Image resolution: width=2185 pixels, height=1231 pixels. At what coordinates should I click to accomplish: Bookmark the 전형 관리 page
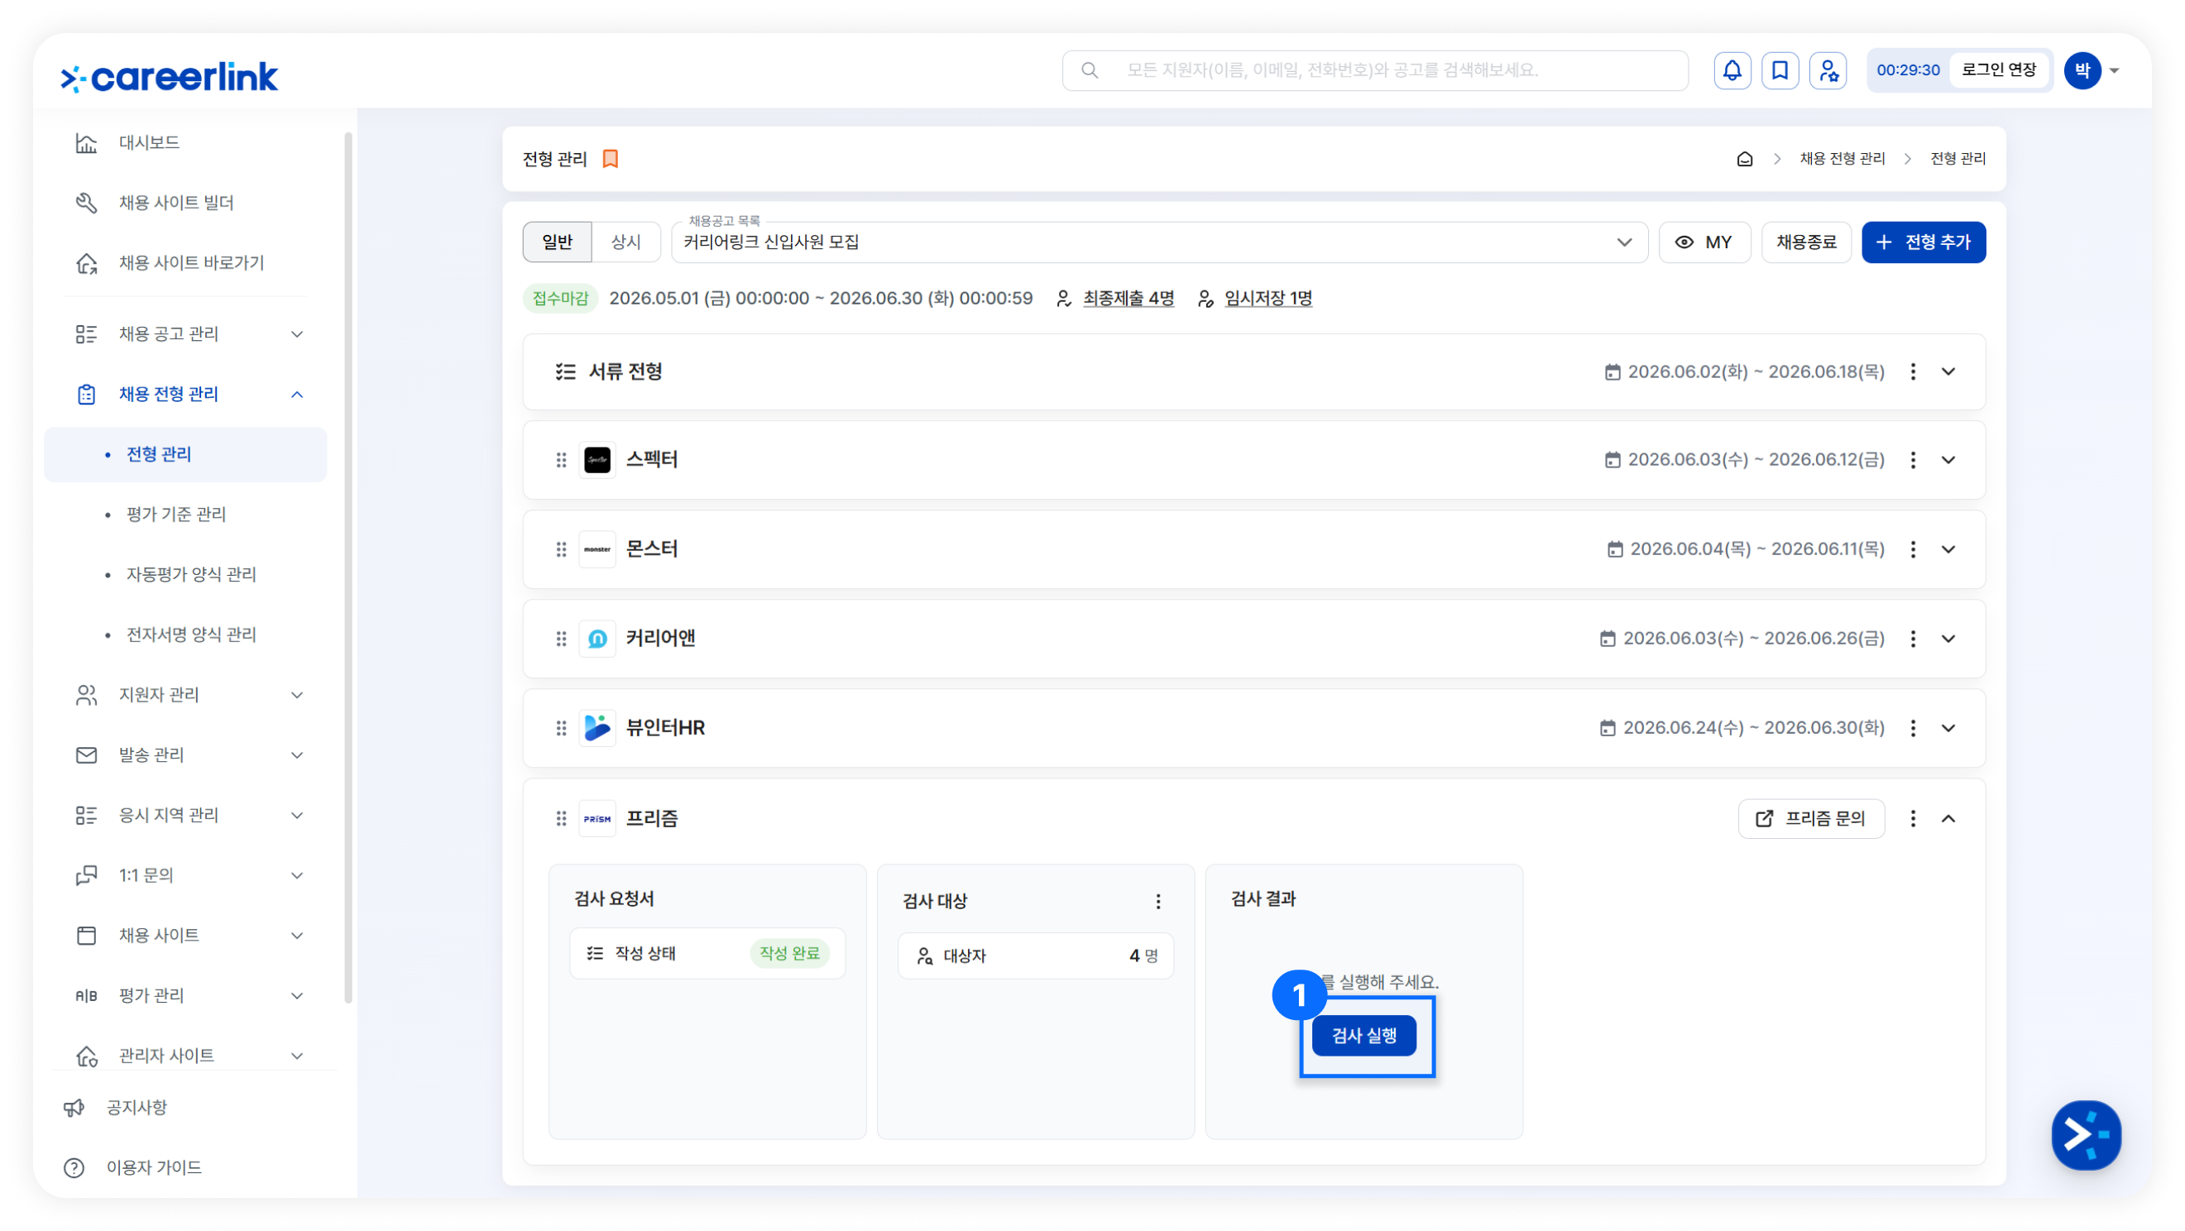point(610,159)
